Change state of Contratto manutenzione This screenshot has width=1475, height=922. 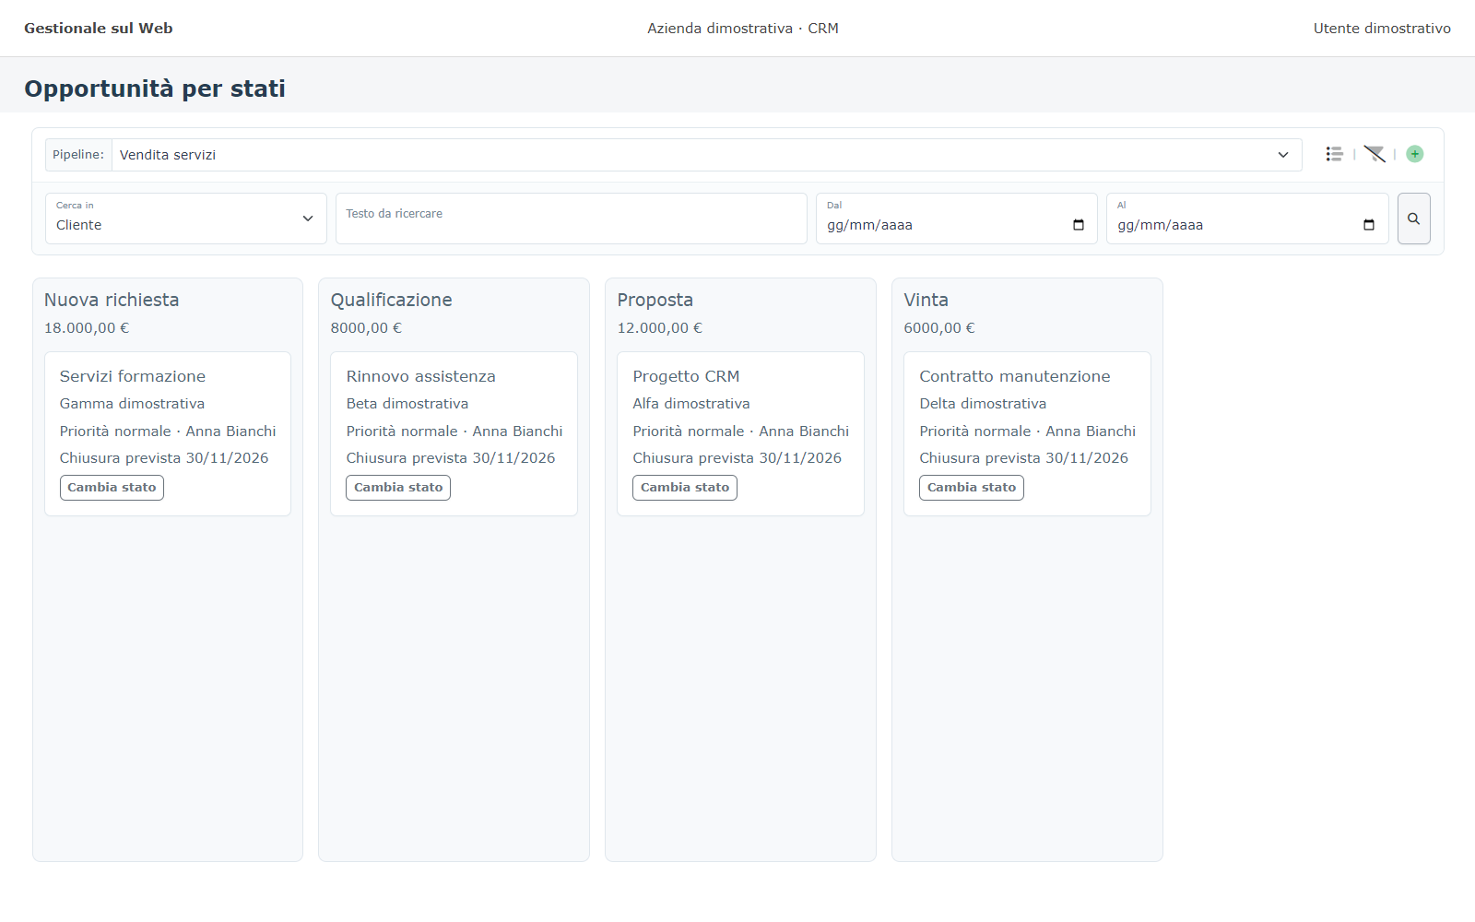click(x=972, y=488)
